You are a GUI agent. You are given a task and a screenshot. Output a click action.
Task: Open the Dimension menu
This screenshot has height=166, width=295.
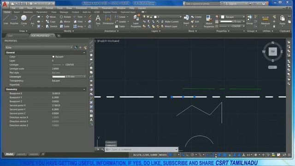(x=81, y=8)
